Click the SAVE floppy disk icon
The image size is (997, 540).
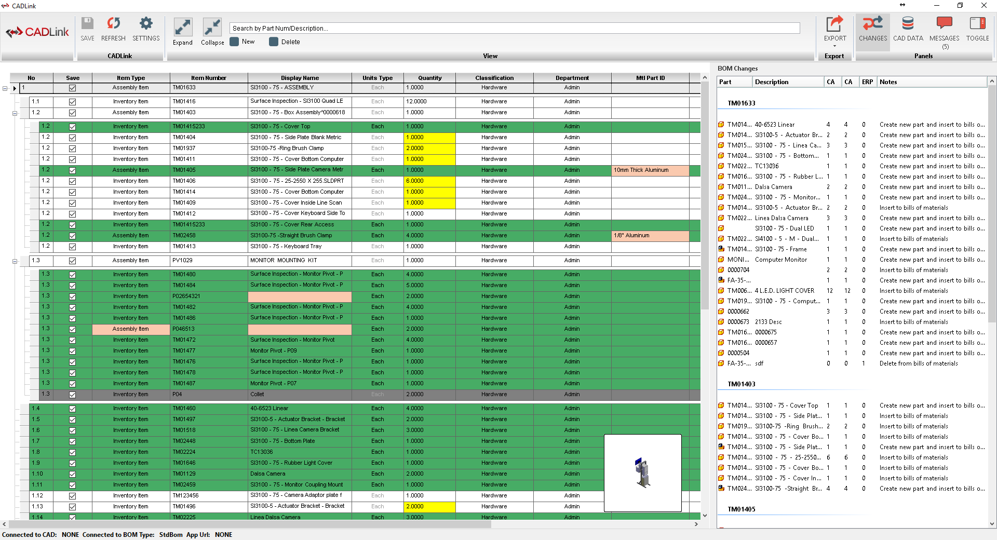[x=87, y=23]
